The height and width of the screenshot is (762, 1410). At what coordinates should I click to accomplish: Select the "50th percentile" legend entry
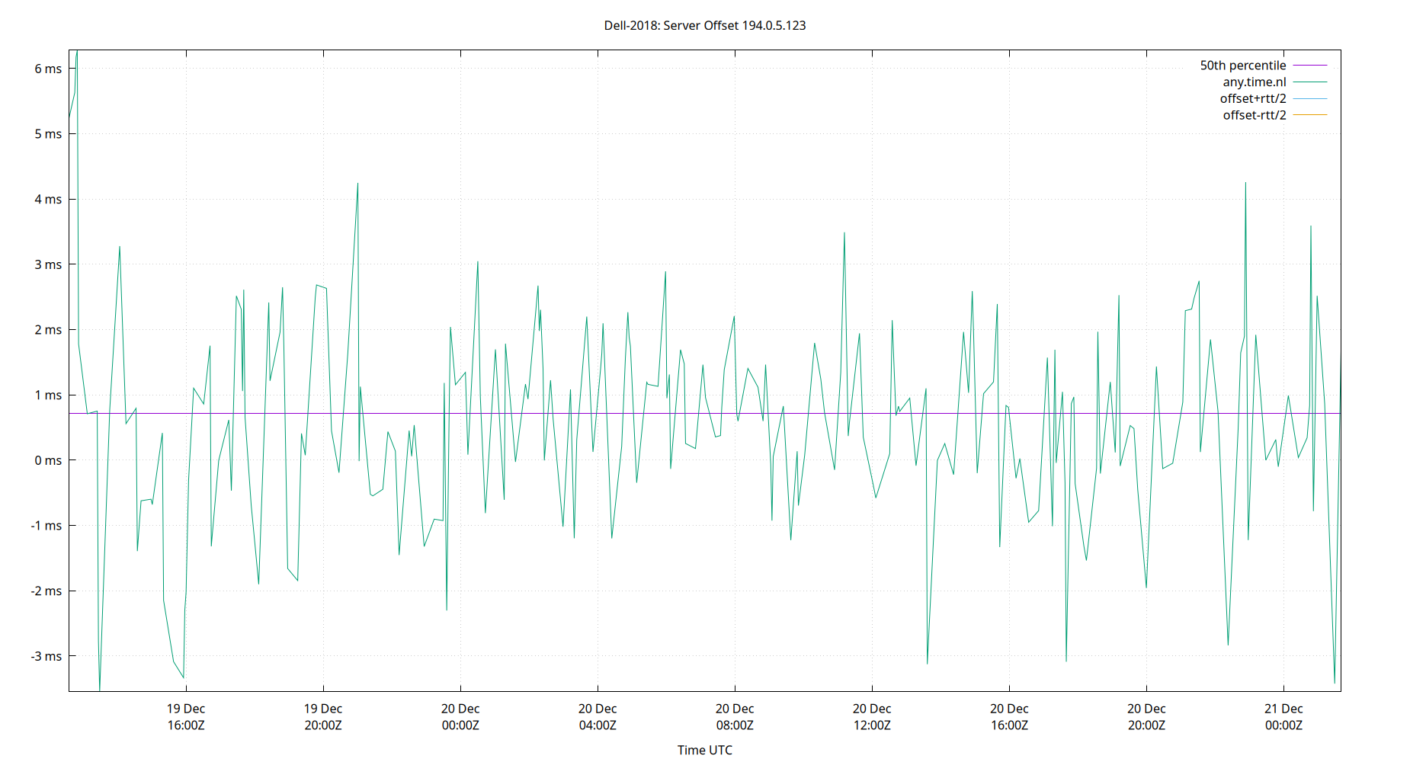(1242, 65)
